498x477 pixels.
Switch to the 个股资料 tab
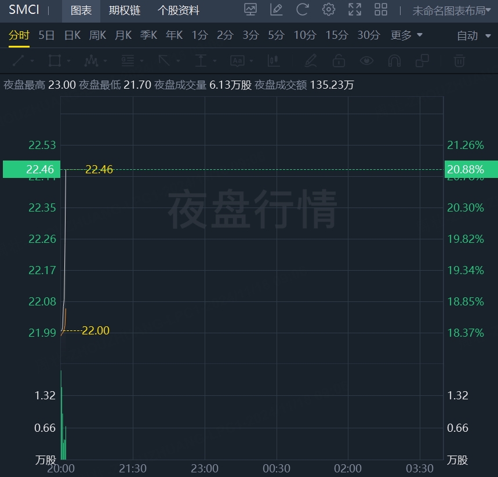click(179, 10)
